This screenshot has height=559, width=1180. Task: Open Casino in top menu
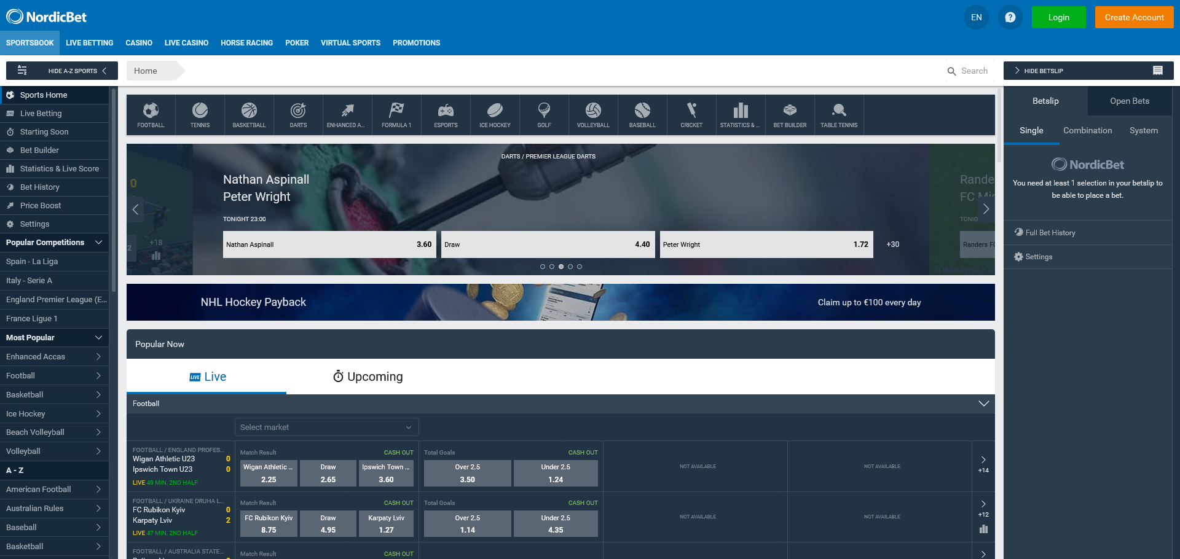tap(139, 43)
